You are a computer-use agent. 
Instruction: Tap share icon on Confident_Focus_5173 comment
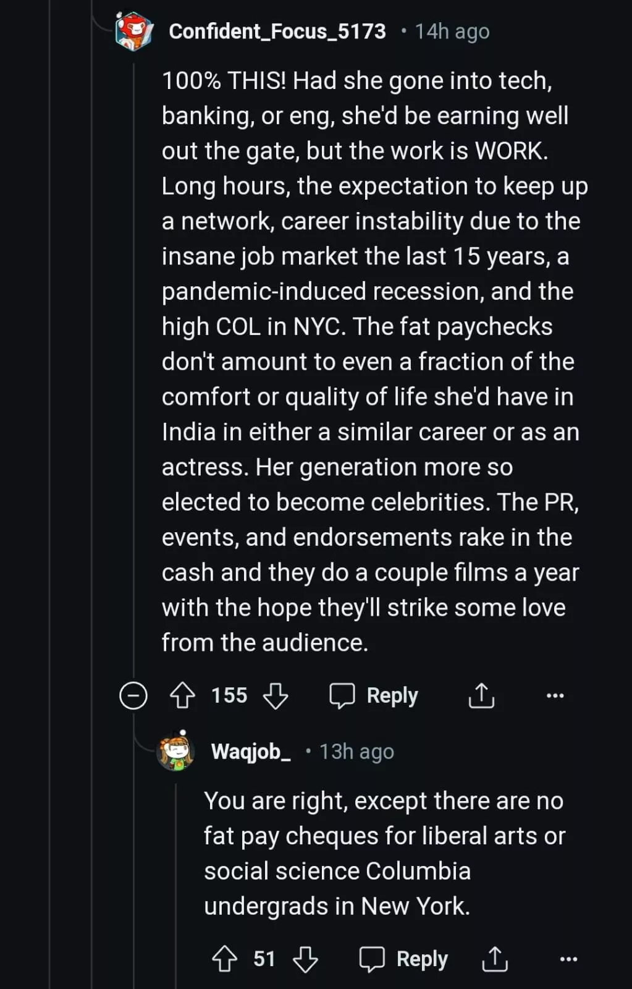pyautogui.click(x=481, y=695)
